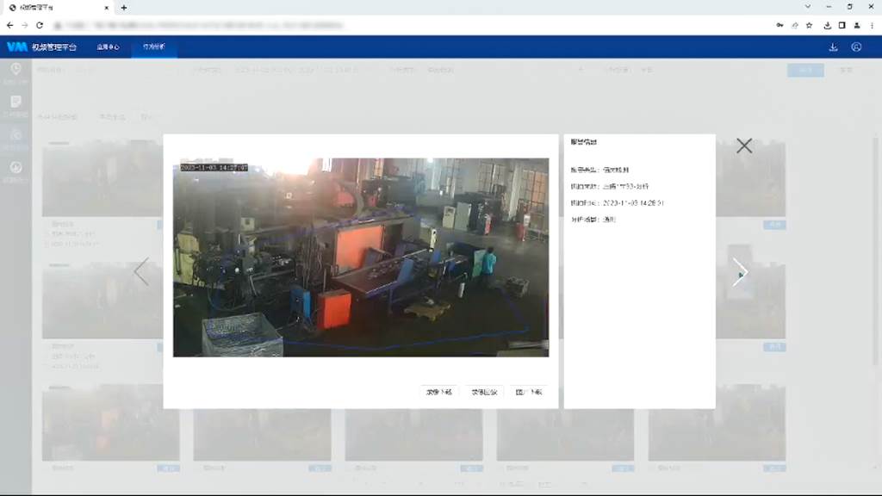
Task: Go to next alarm snapshot arrow
Action: [739, 272]
